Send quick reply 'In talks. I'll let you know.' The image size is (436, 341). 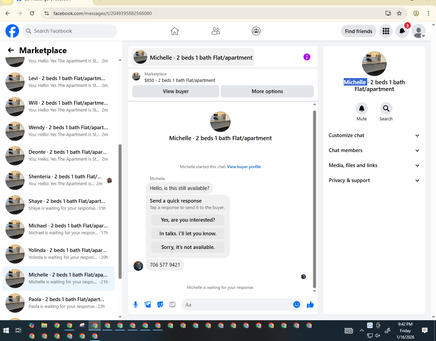click(x=188, y=234)
